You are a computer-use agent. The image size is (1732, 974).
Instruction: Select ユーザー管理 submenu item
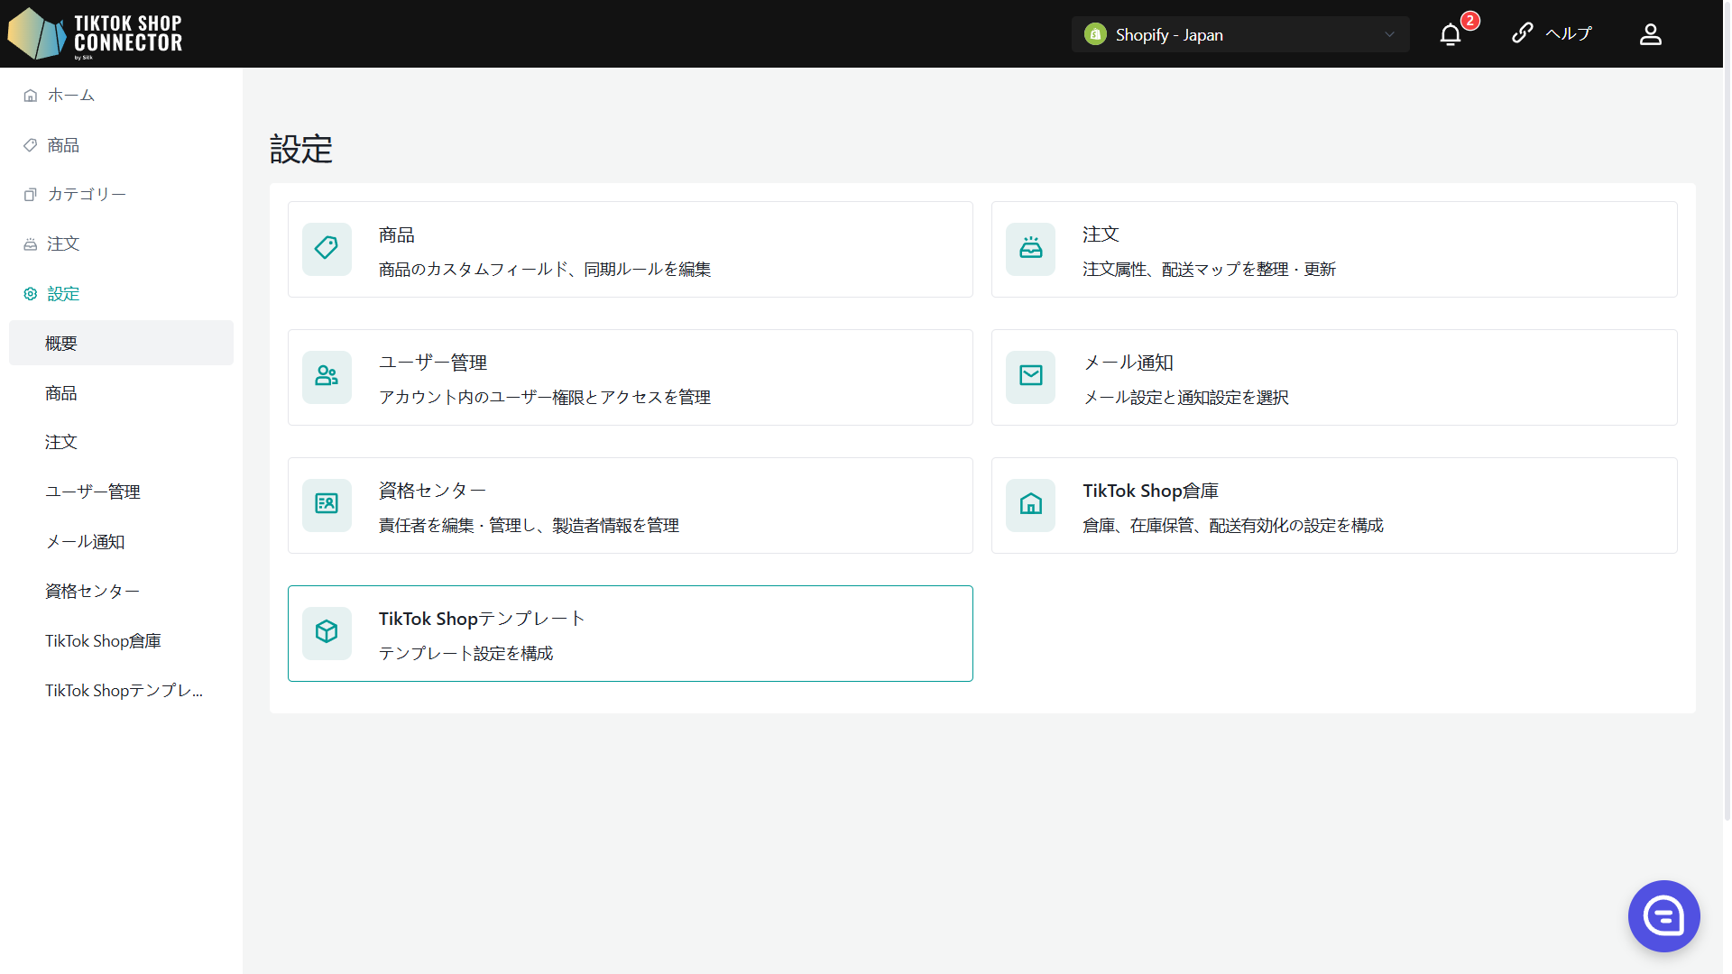[121, 492]
